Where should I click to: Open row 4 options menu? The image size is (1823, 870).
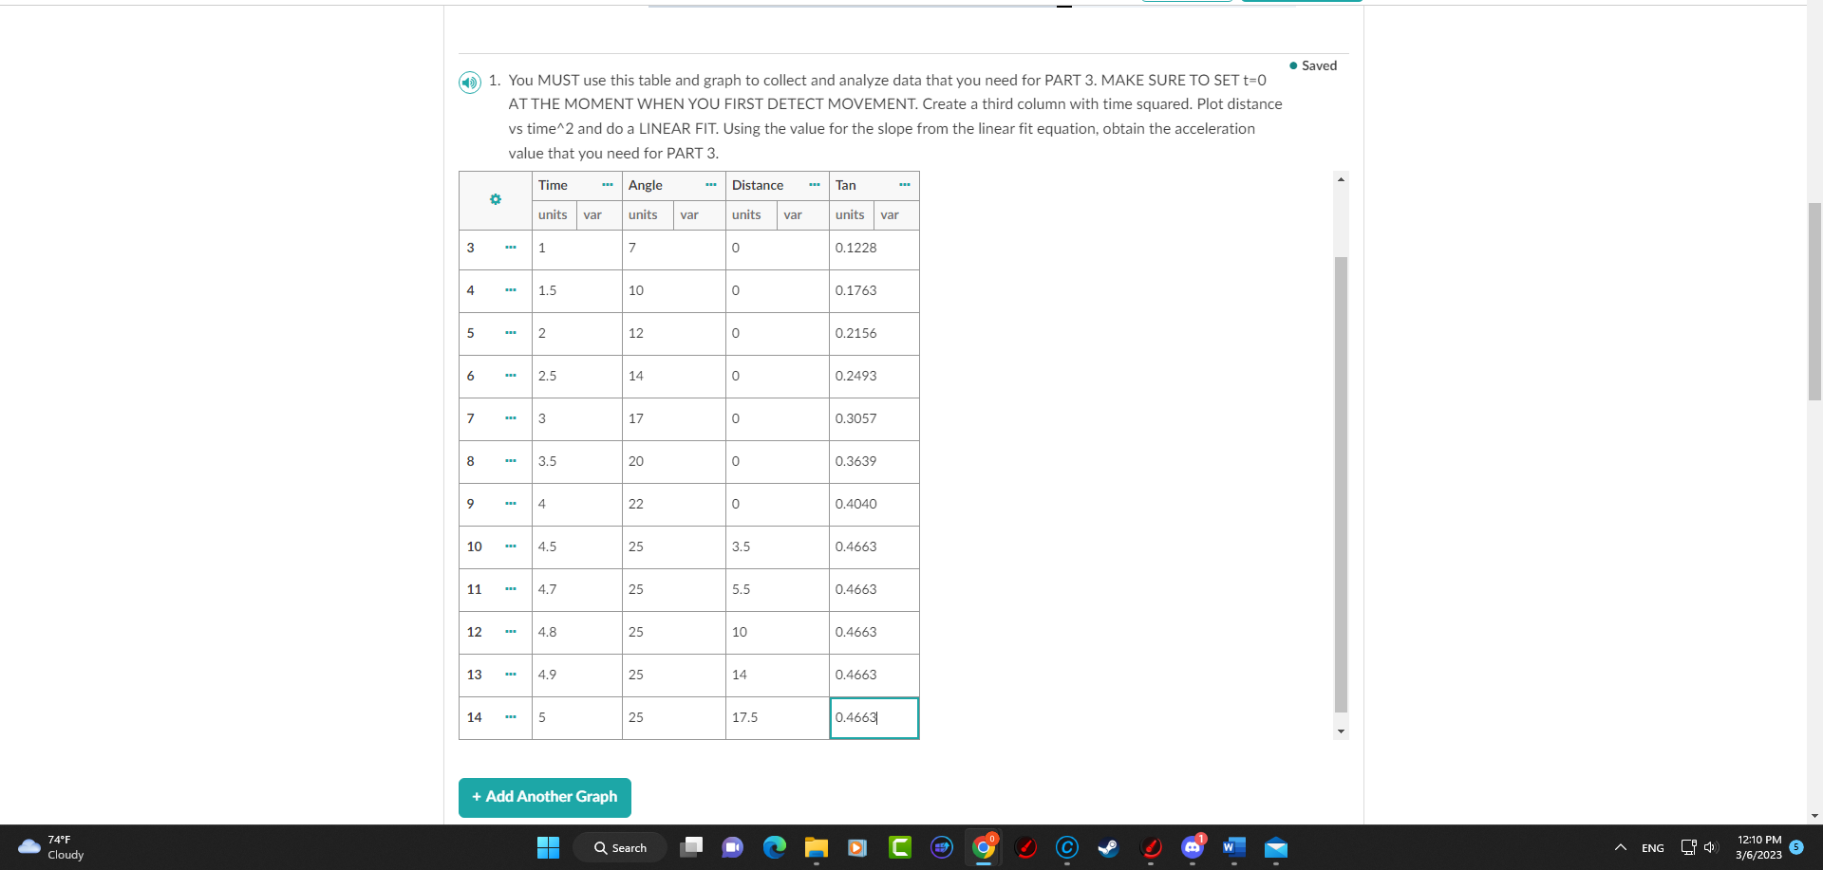(511, 290)
